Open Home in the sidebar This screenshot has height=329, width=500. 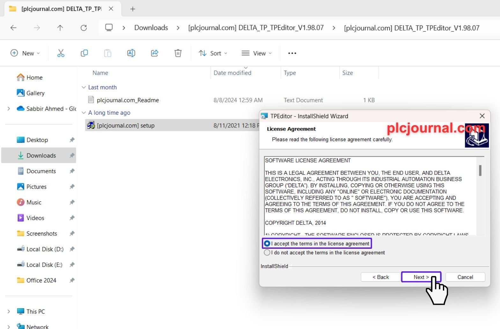(34, 77)
